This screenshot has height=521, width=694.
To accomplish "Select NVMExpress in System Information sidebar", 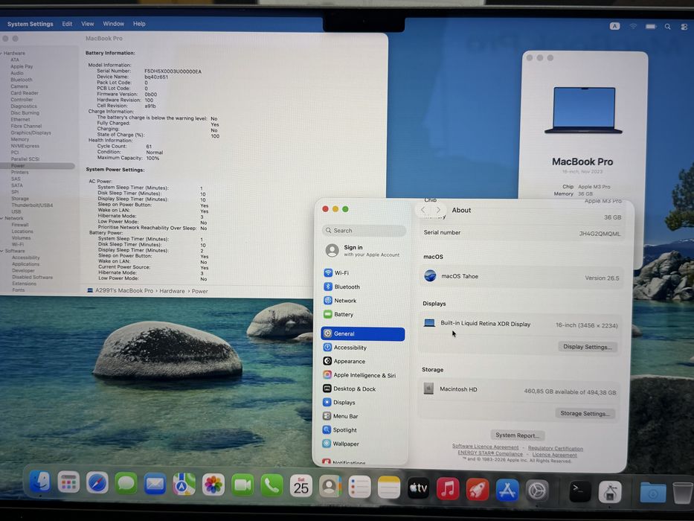I will pos(25,146).
